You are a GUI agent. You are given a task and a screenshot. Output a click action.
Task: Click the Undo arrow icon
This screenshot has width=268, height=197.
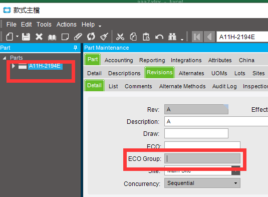coord(159,37)
